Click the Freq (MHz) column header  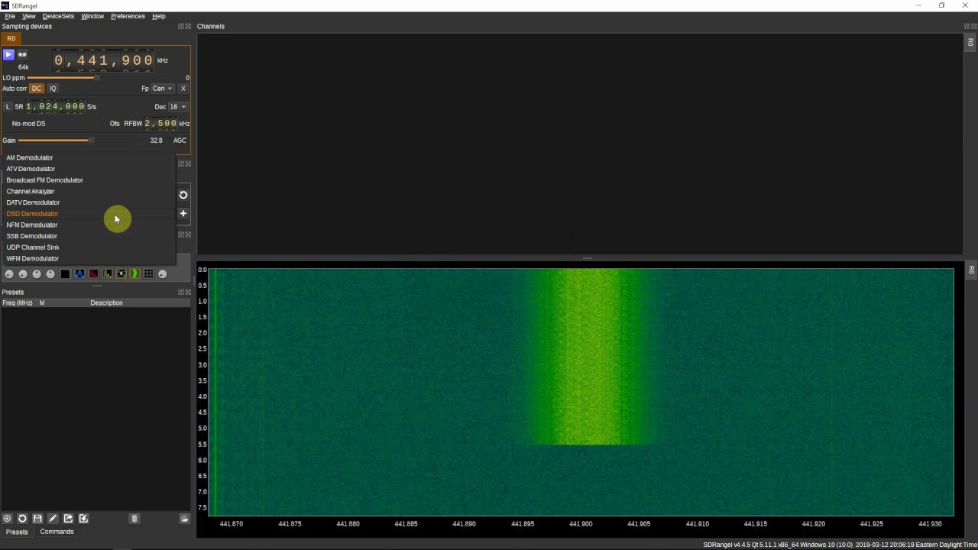[x=18, y=303]
